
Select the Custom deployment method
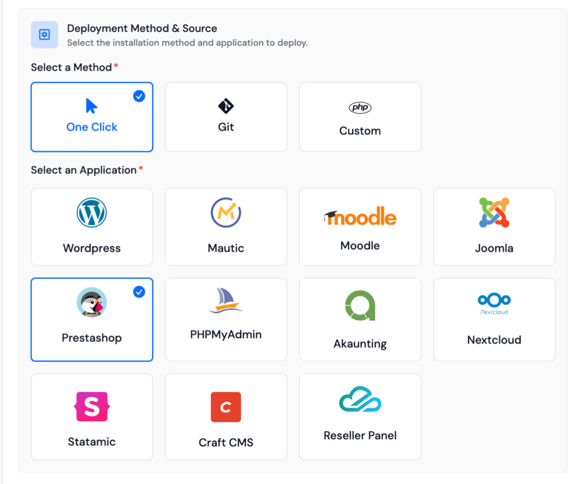(x=360, y=117)
